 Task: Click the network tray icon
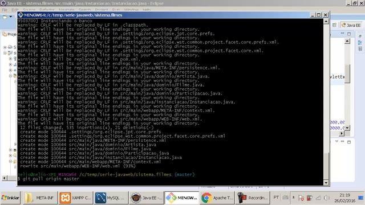(318, 198)
